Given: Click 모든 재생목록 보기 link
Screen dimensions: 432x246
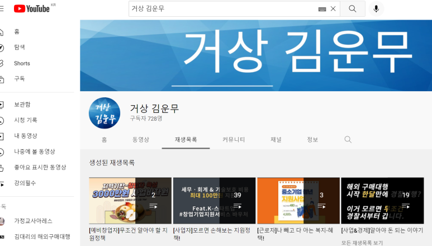Looking at the screenshot, I should 362,243.
